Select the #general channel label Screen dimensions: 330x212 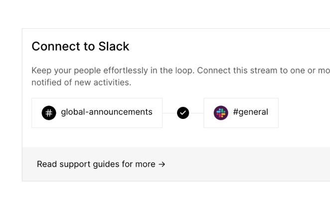pyautogui.click(x=250, y=112)
